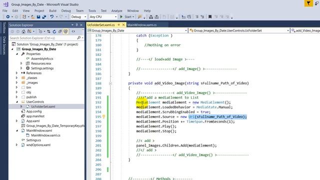
Task: Click the yellow filter notification icon
Action: 308,3
